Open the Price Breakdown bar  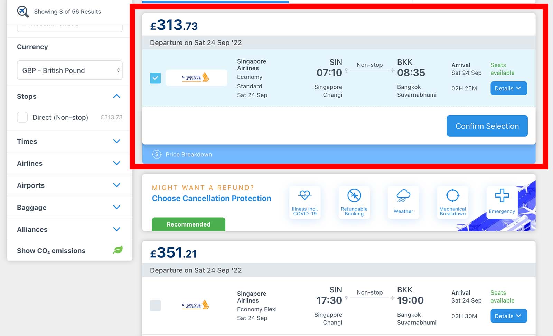coord(339,154)
